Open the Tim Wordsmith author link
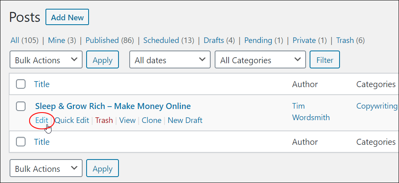This screenshot has height=183, width=399. [311, 112]
